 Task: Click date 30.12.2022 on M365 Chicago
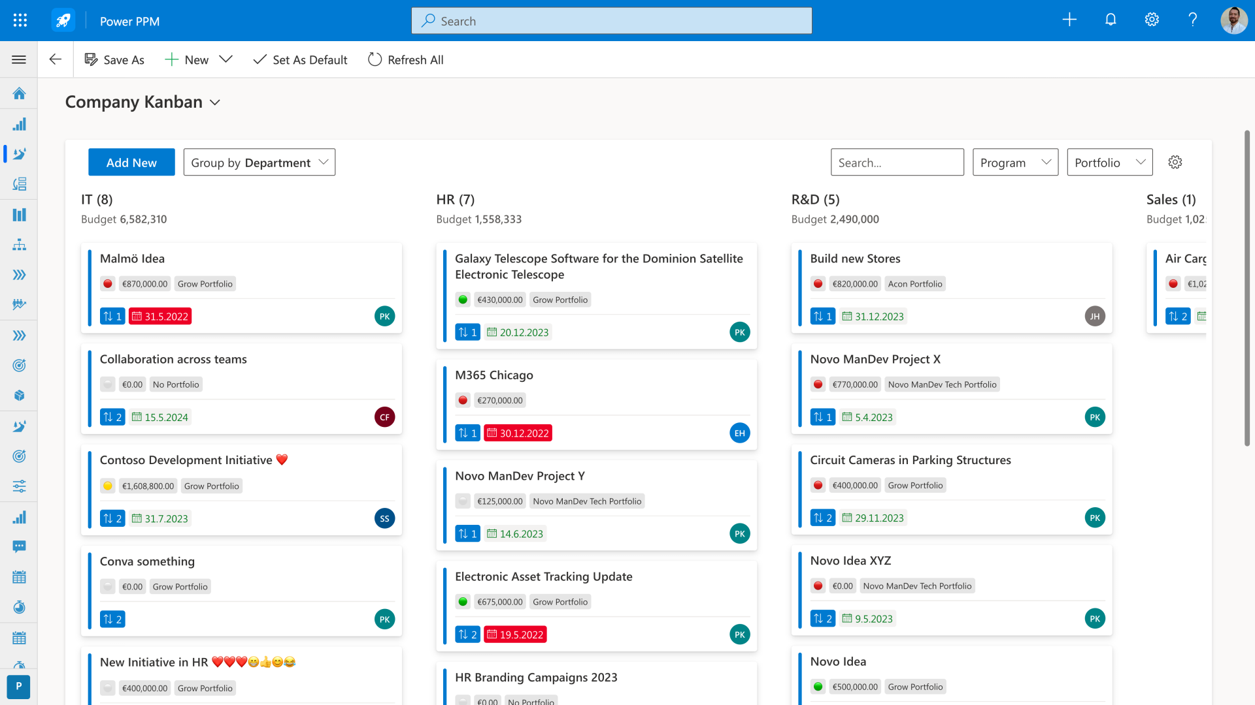coord(517,433)
